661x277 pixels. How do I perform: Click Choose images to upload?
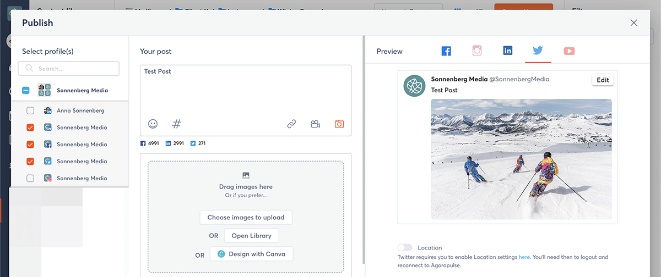[246, 217]
